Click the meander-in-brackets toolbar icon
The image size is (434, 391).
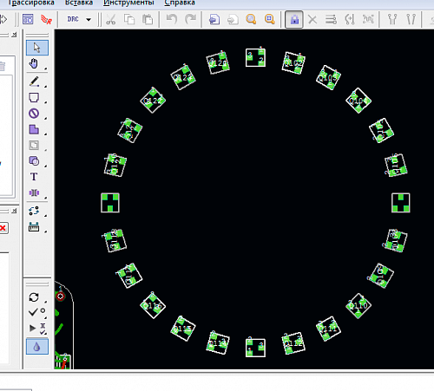pyautogui.click(x=368, y=19)
